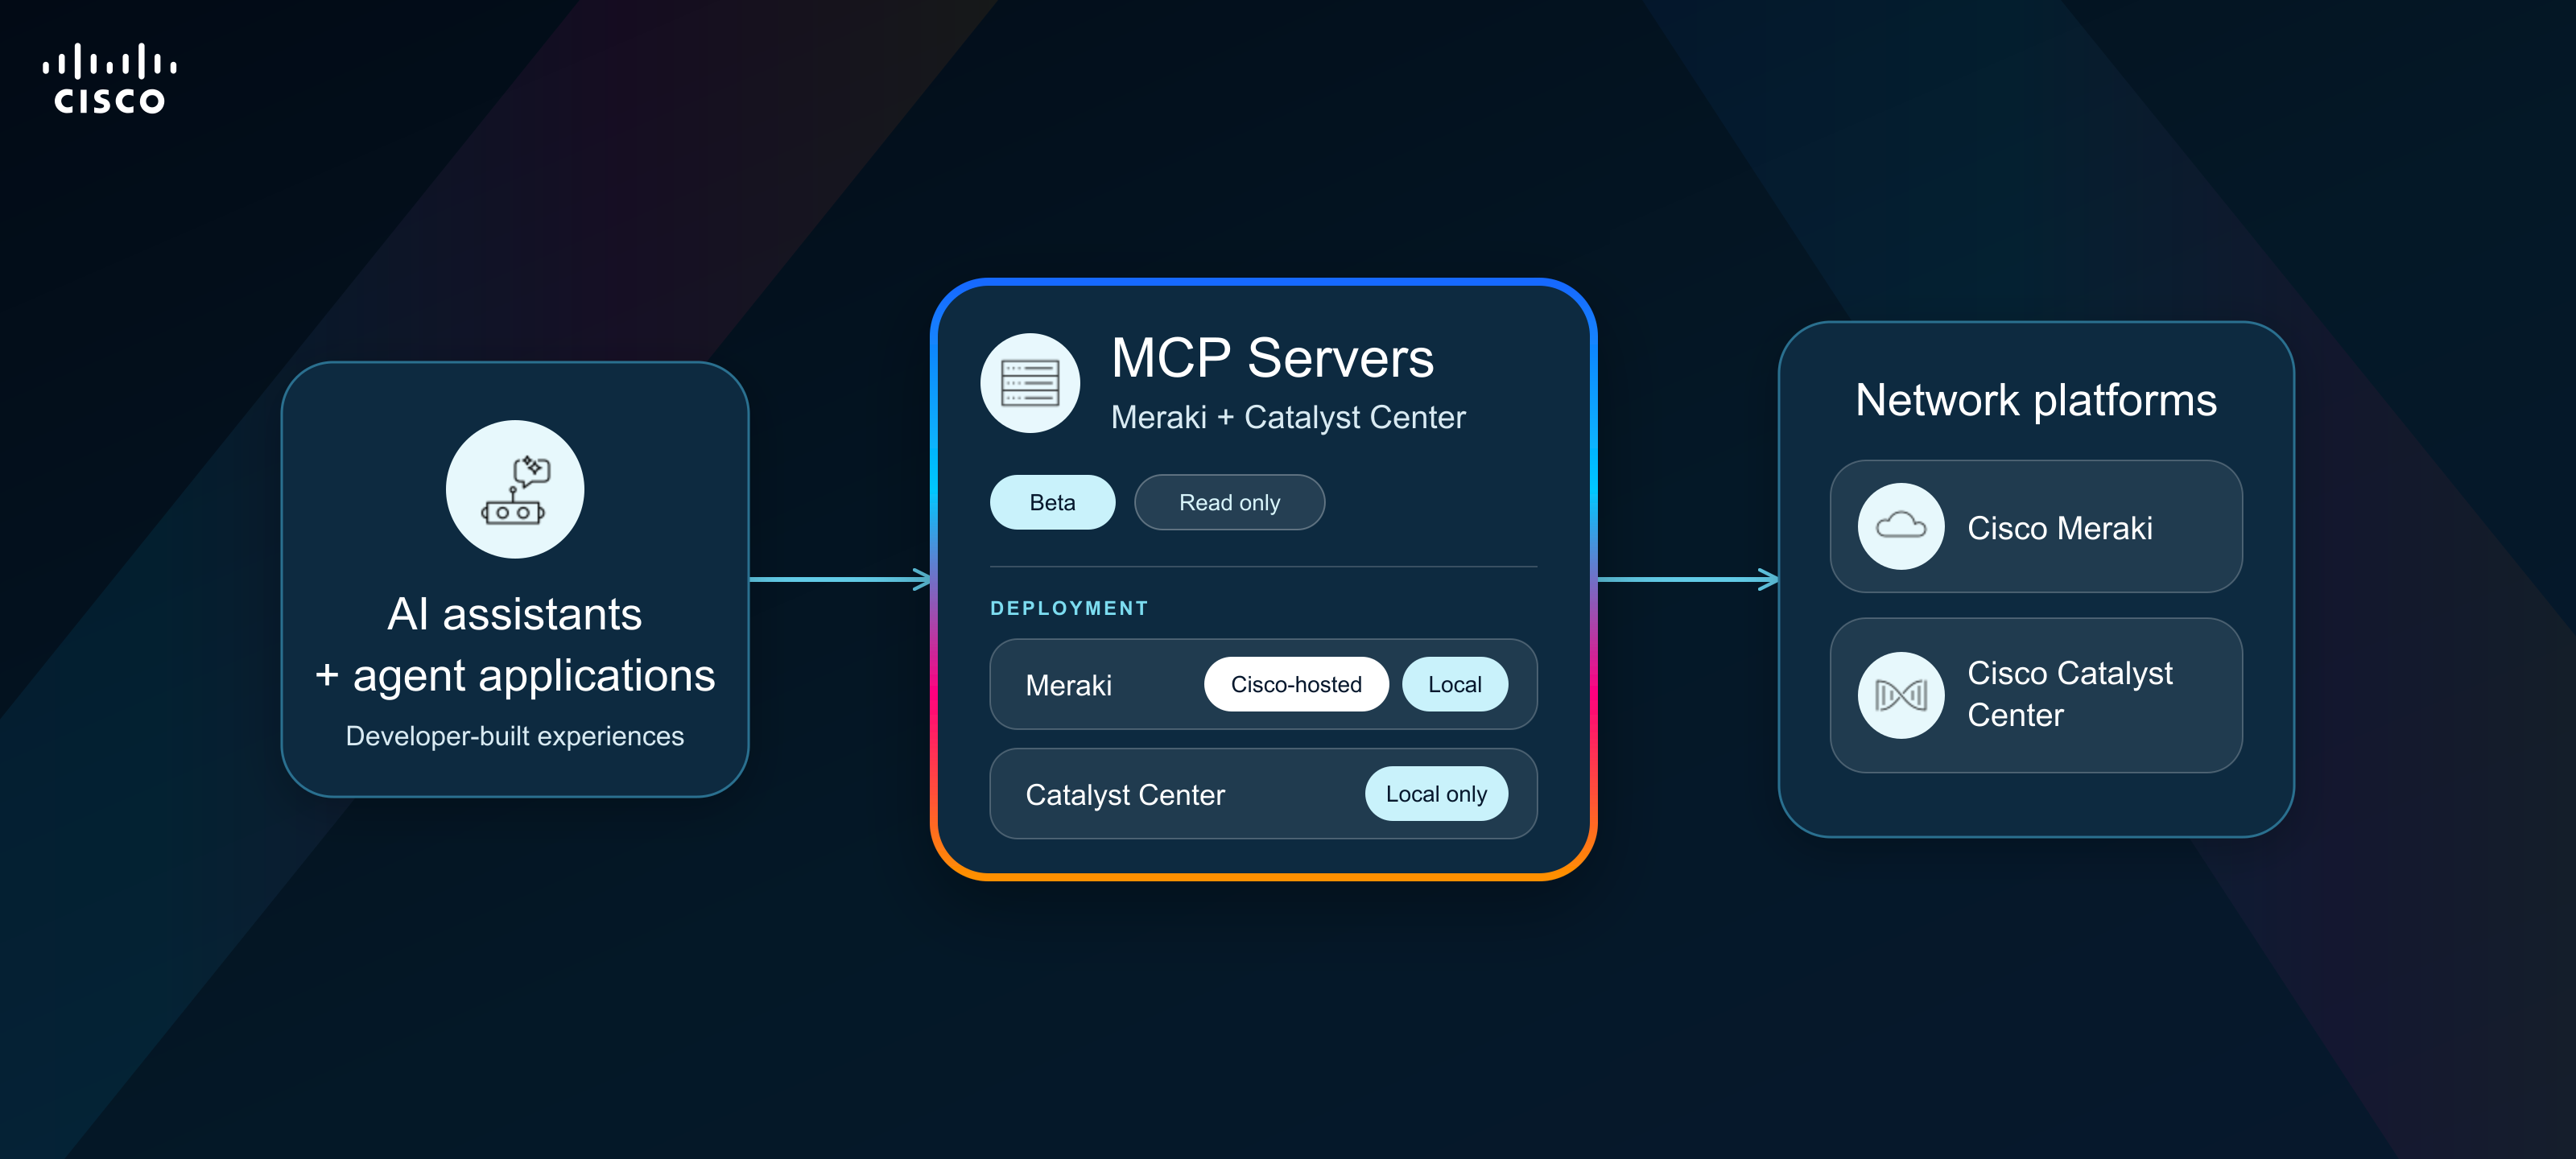Click the Meraki label in deployment row
Viewport: 2576px width, 1159px height.
click(x=1068, y=685)
